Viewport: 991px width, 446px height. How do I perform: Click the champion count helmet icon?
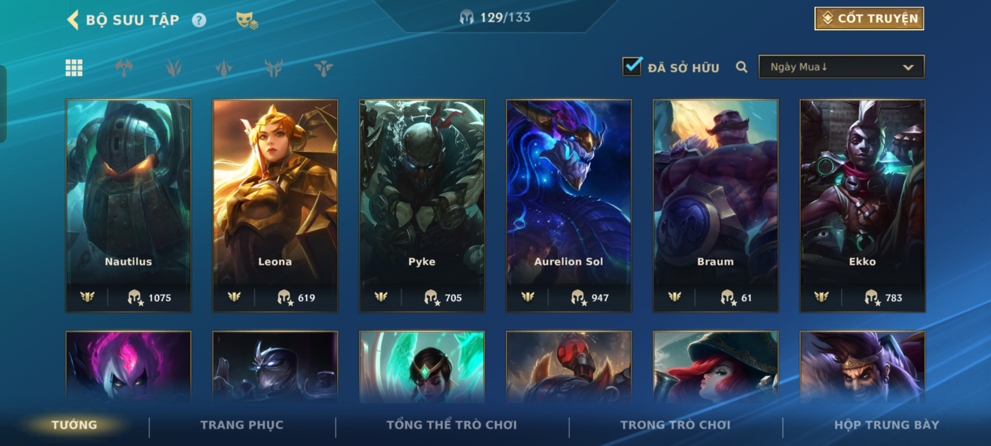coord(467,18)
